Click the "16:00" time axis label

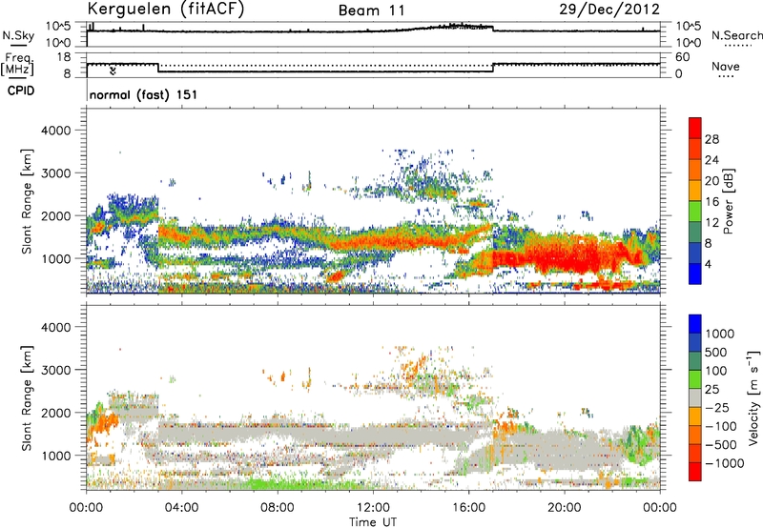point(468,508)
